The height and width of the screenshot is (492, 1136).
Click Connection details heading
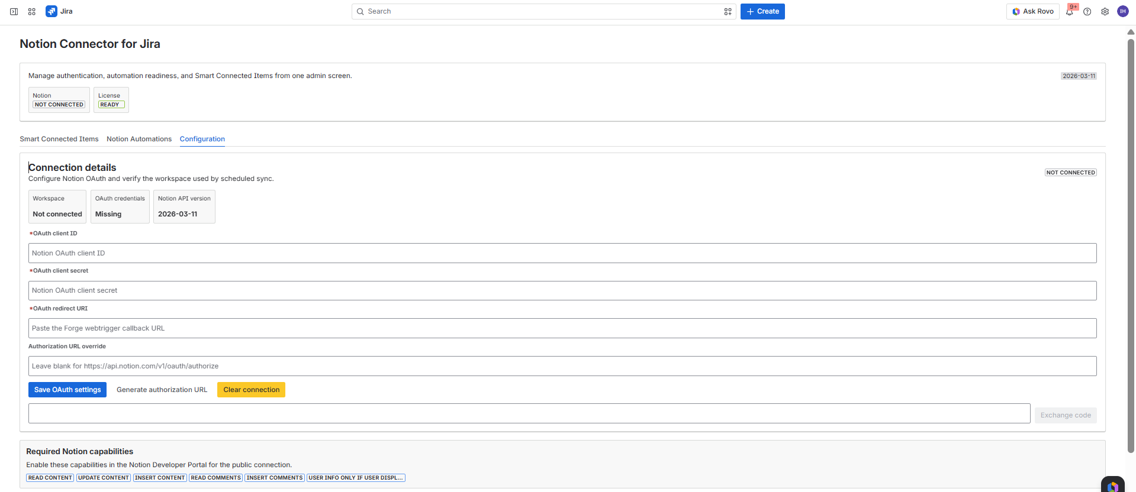pyautogui.click(x=72, y=167)
